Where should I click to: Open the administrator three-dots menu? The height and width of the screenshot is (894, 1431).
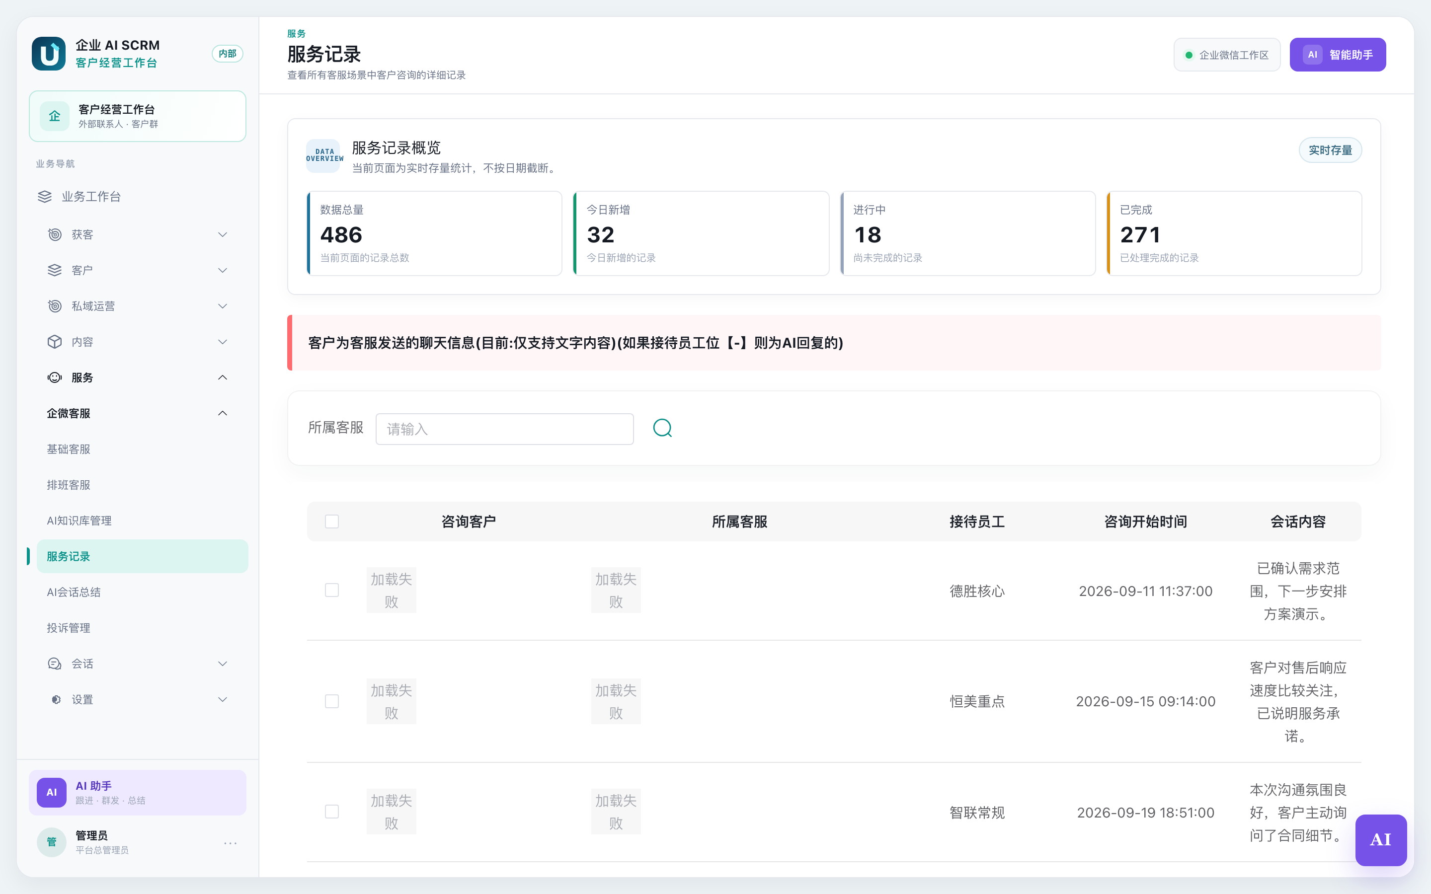231,842
